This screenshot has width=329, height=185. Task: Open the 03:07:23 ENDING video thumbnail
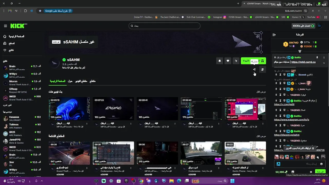[x=113, y=109]
